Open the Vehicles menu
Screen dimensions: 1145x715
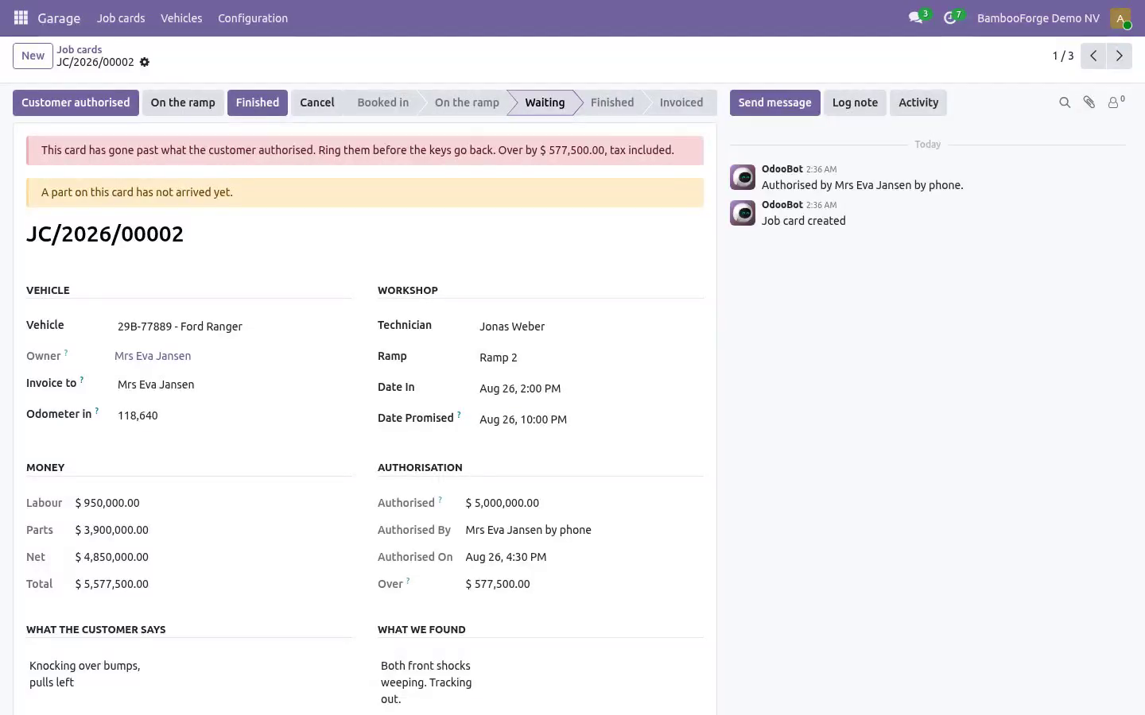(x=181, y=18)
